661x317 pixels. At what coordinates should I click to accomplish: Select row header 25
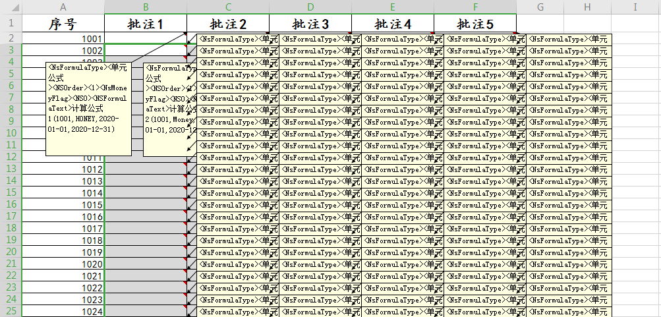point(11,311)
